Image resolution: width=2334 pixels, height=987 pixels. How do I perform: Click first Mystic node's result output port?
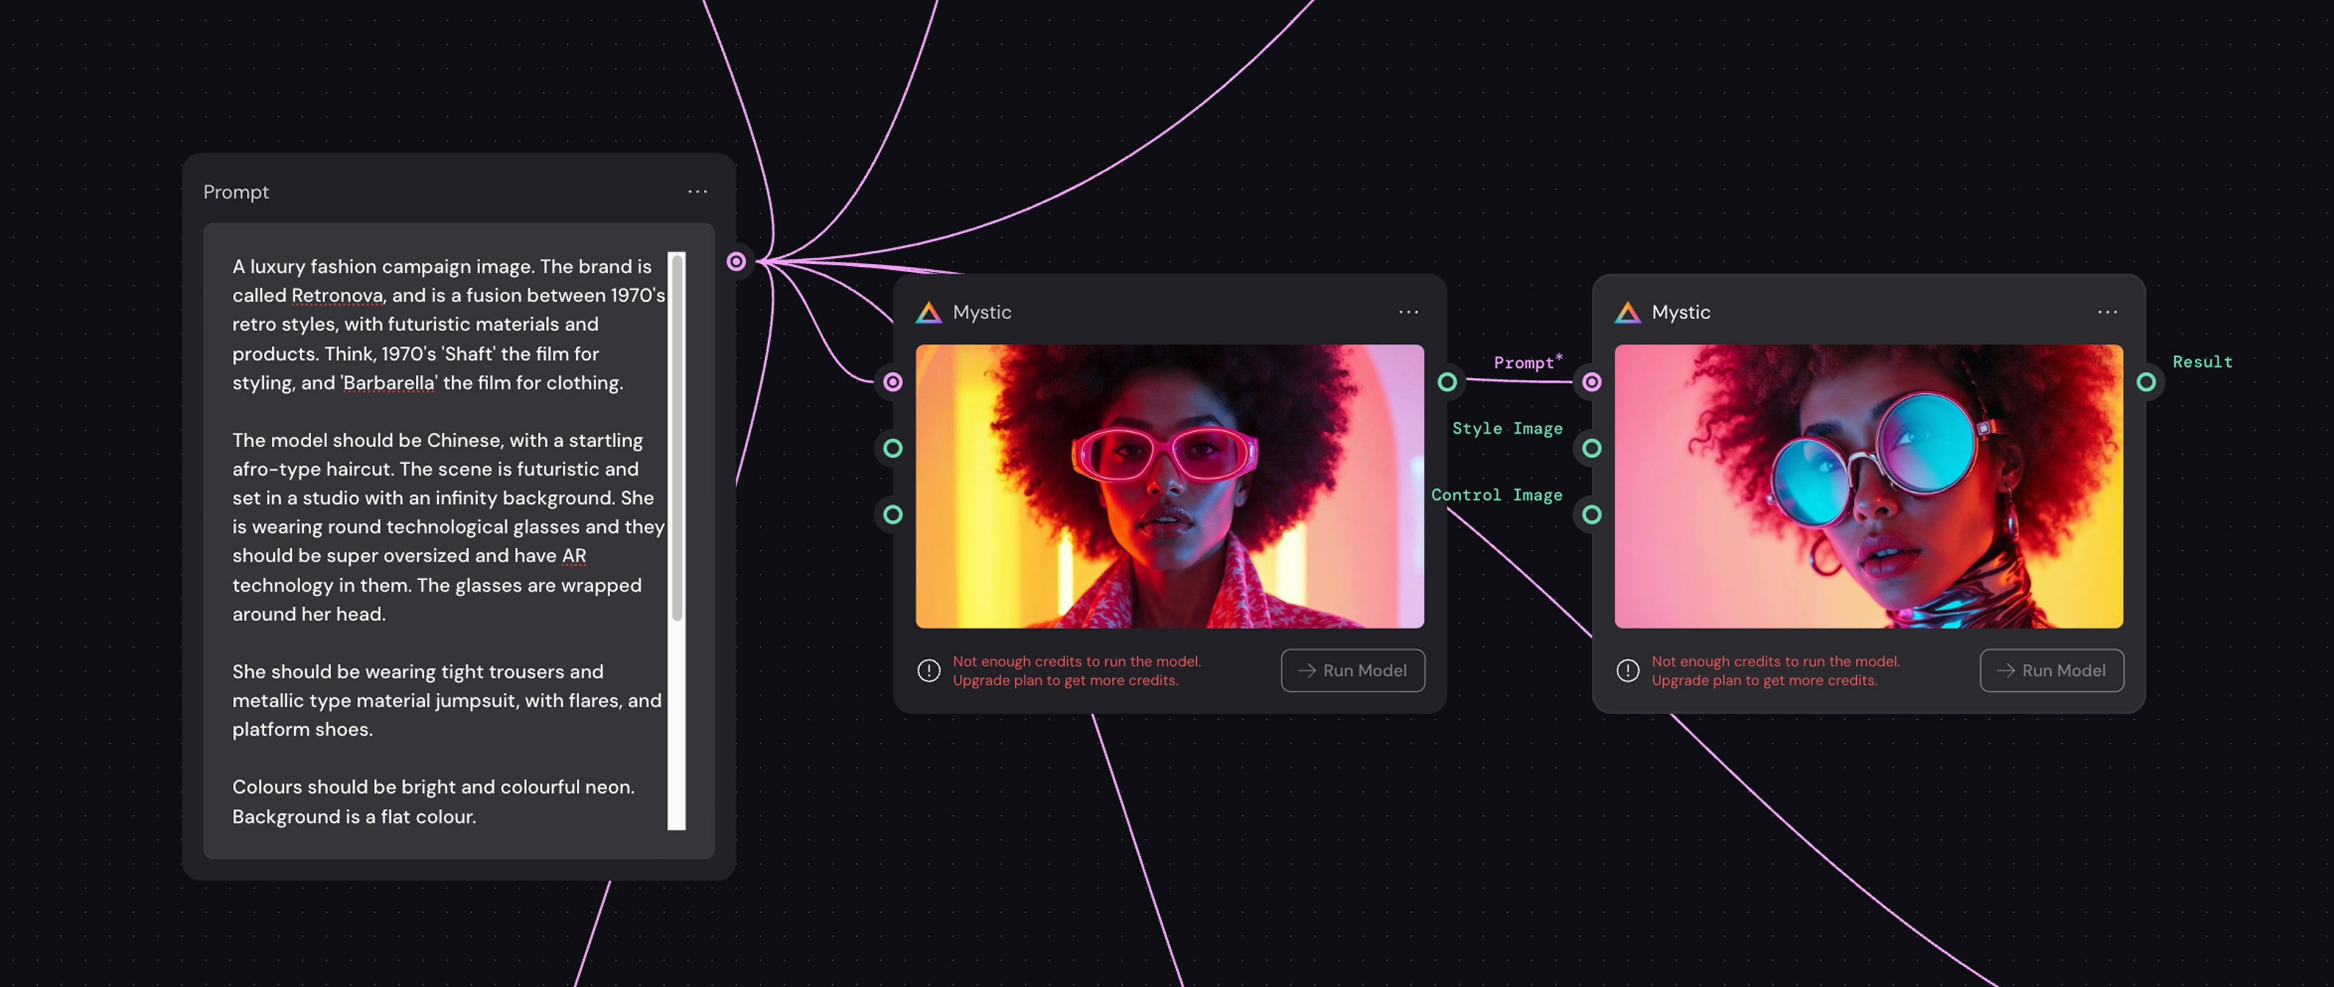1447,382
